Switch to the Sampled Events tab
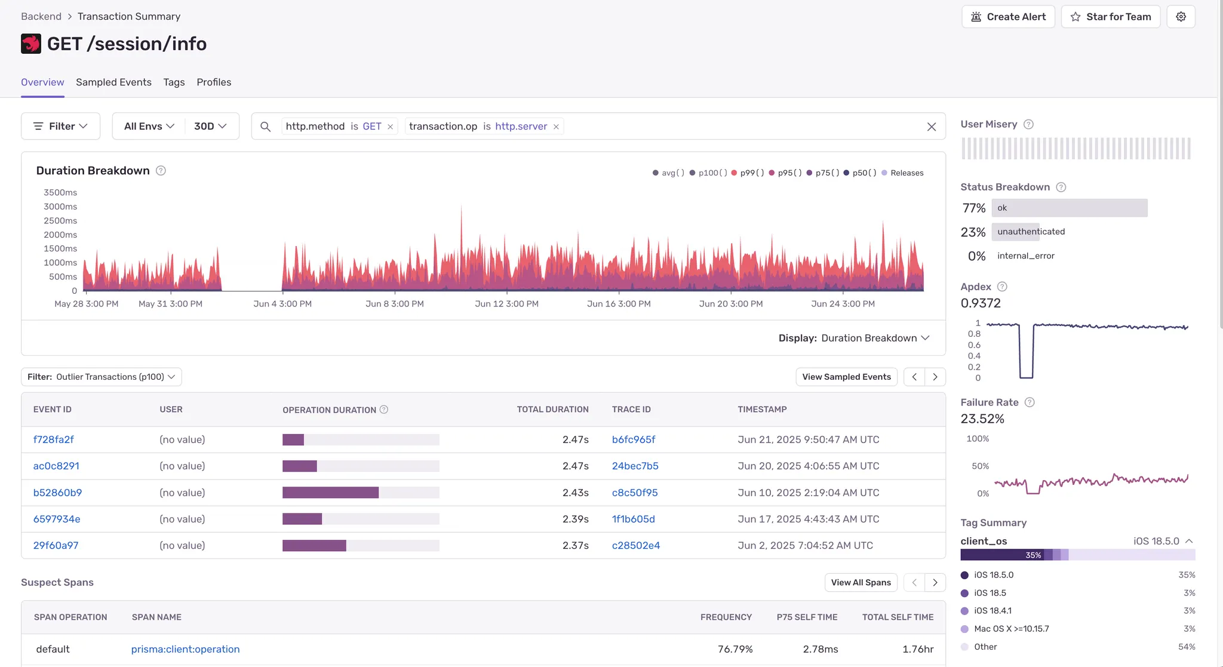The image size is (1223, 667). coord(113,82)
